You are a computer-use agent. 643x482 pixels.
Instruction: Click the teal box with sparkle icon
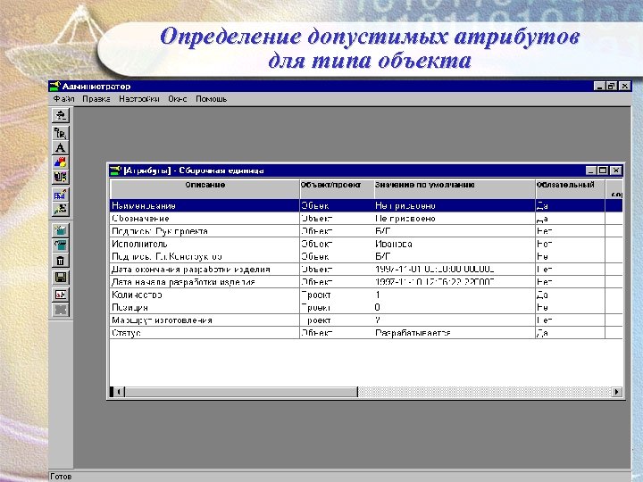point(61,230)
